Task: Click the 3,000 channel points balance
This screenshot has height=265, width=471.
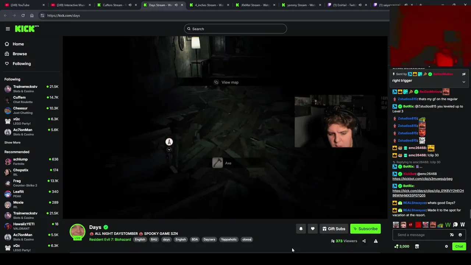Action: click(x=401, y=247)
